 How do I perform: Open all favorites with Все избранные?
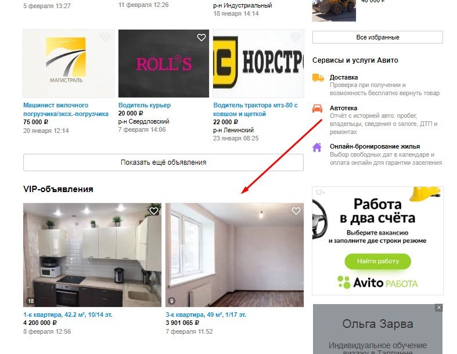(x=377, y=37)
